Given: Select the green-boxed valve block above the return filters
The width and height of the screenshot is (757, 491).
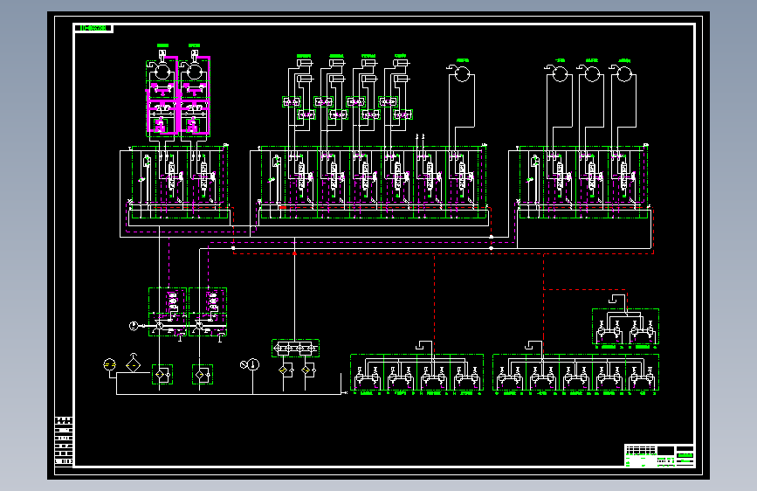Looking at the screenshot, I should (x=295, y=349).
